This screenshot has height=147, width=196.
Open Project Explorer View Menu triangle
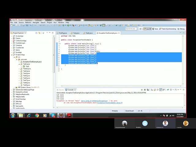pos(47,33)
